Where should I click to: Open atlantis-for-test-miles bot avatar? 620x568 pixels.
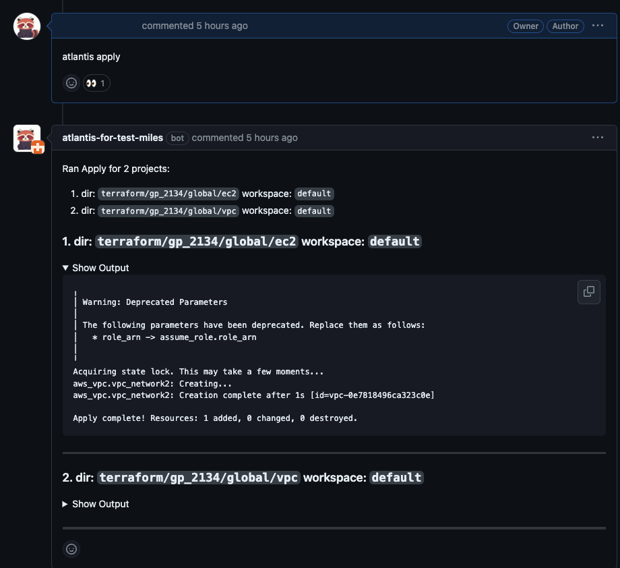pyautogui.click(x=27, y=138)
